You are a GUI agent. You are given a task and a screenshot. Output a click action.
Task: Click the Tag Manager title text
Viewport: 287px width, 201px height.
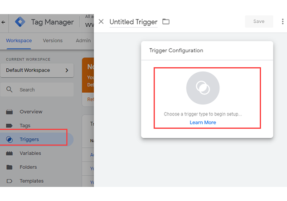click(x=52, y=22)
